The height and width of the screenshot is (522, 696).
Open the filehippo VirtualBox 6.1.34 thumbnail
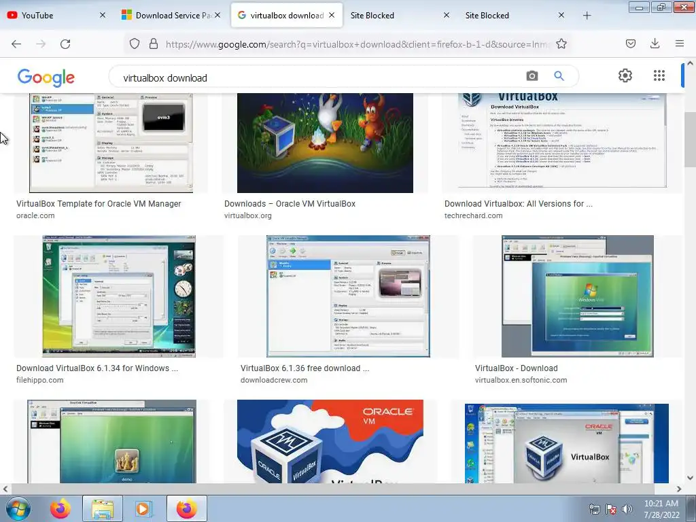click(119, 296)
